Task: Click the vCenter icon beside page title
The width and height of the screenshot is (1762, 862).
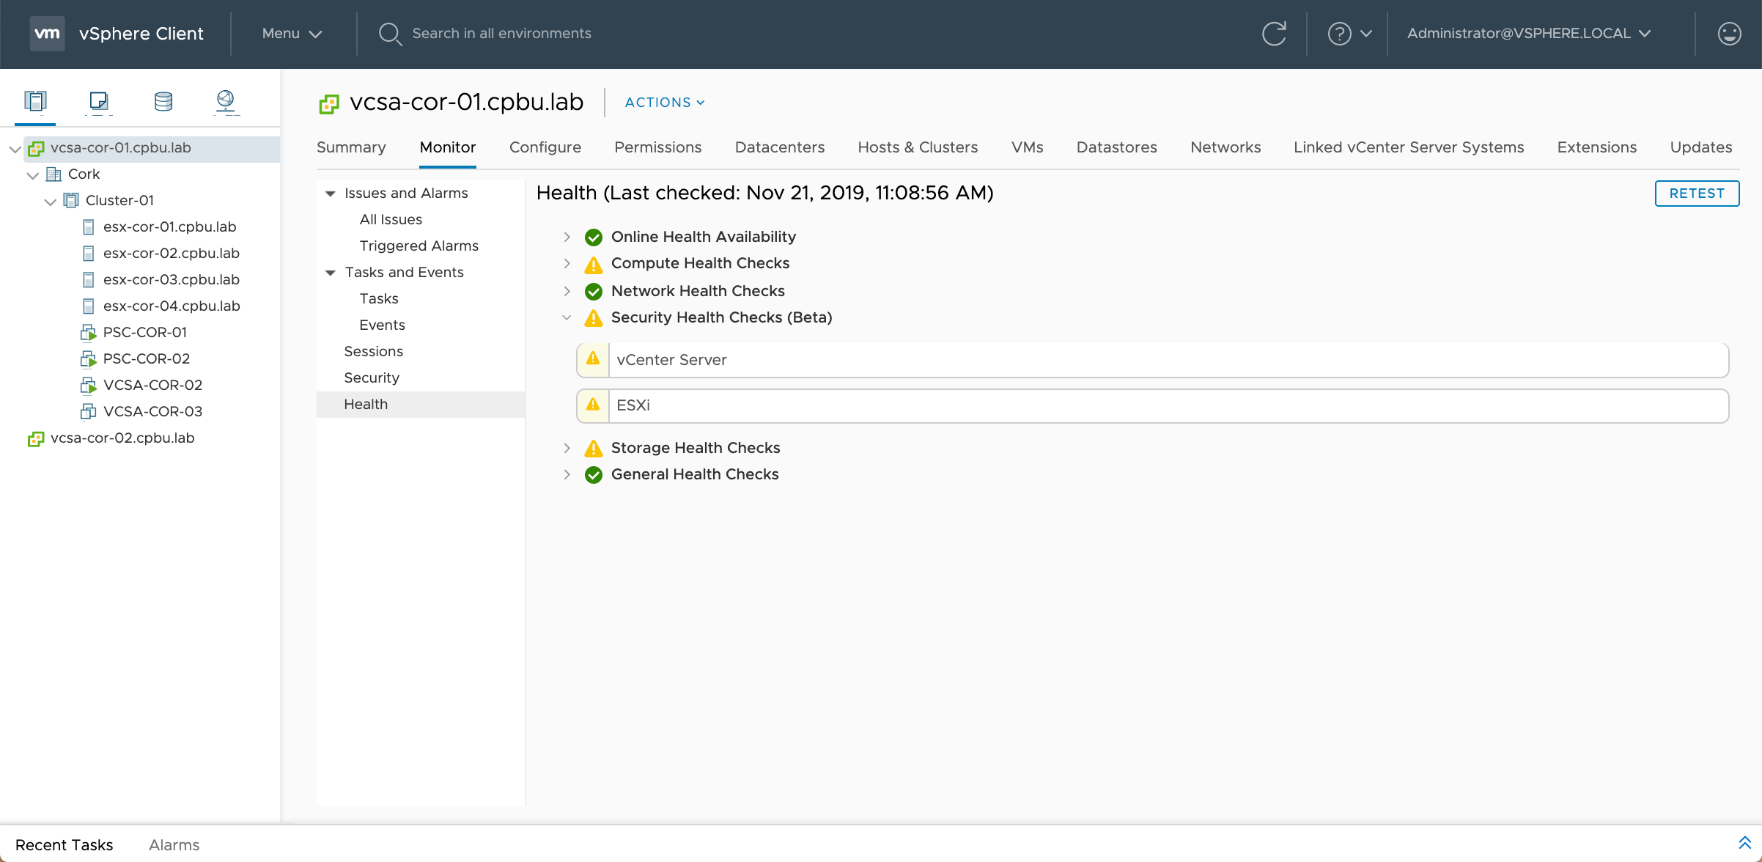Action: tap(329, 104)
